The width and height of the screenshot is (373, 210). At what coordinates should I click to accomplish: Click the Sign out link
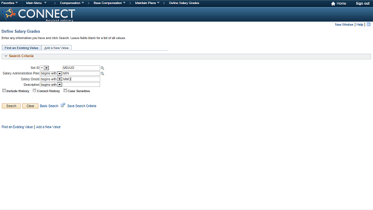coord(363,3)
